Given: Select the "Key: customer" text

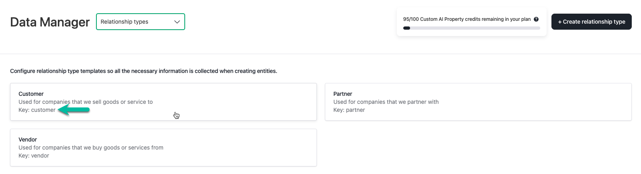Looking at the screenshot, I should (37, 110).
